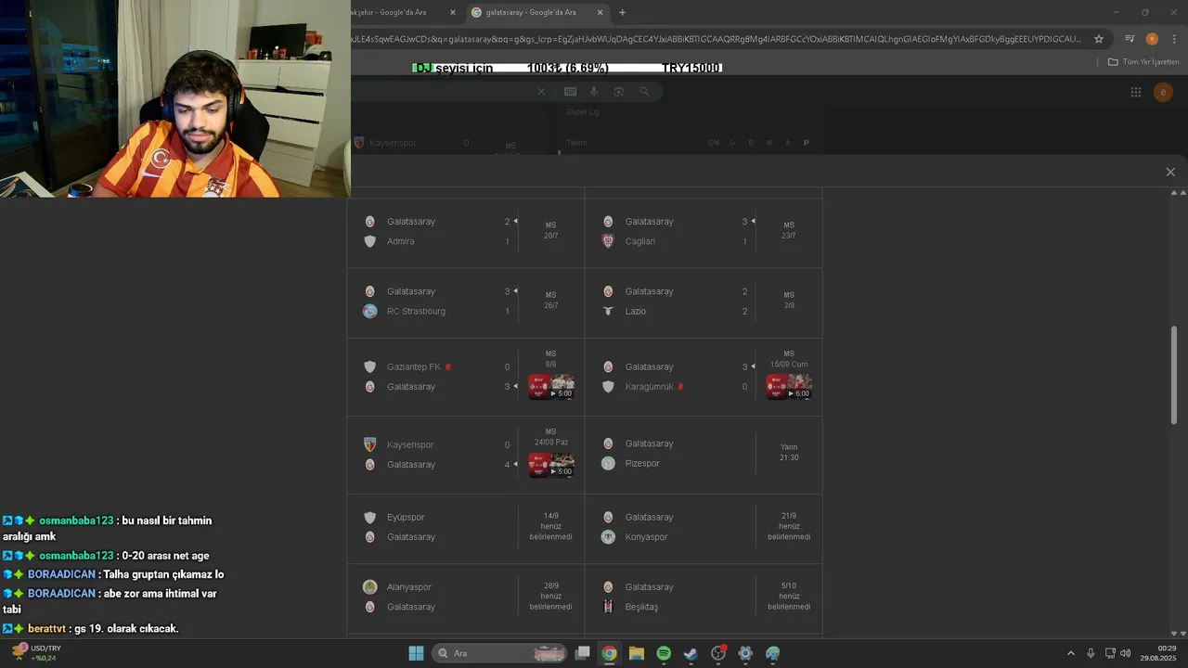Click the Beşiktaş team crest icon
The height and width of the screenshot is (668, 1188).
tap(608, 607)
